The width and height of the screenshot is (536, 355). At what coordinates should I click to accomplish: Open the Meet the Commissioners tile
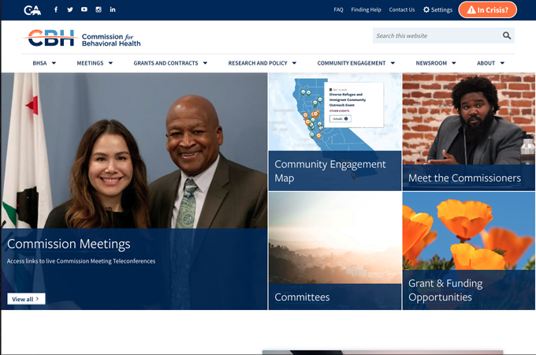pyautogui.click(x=469, y=132)
